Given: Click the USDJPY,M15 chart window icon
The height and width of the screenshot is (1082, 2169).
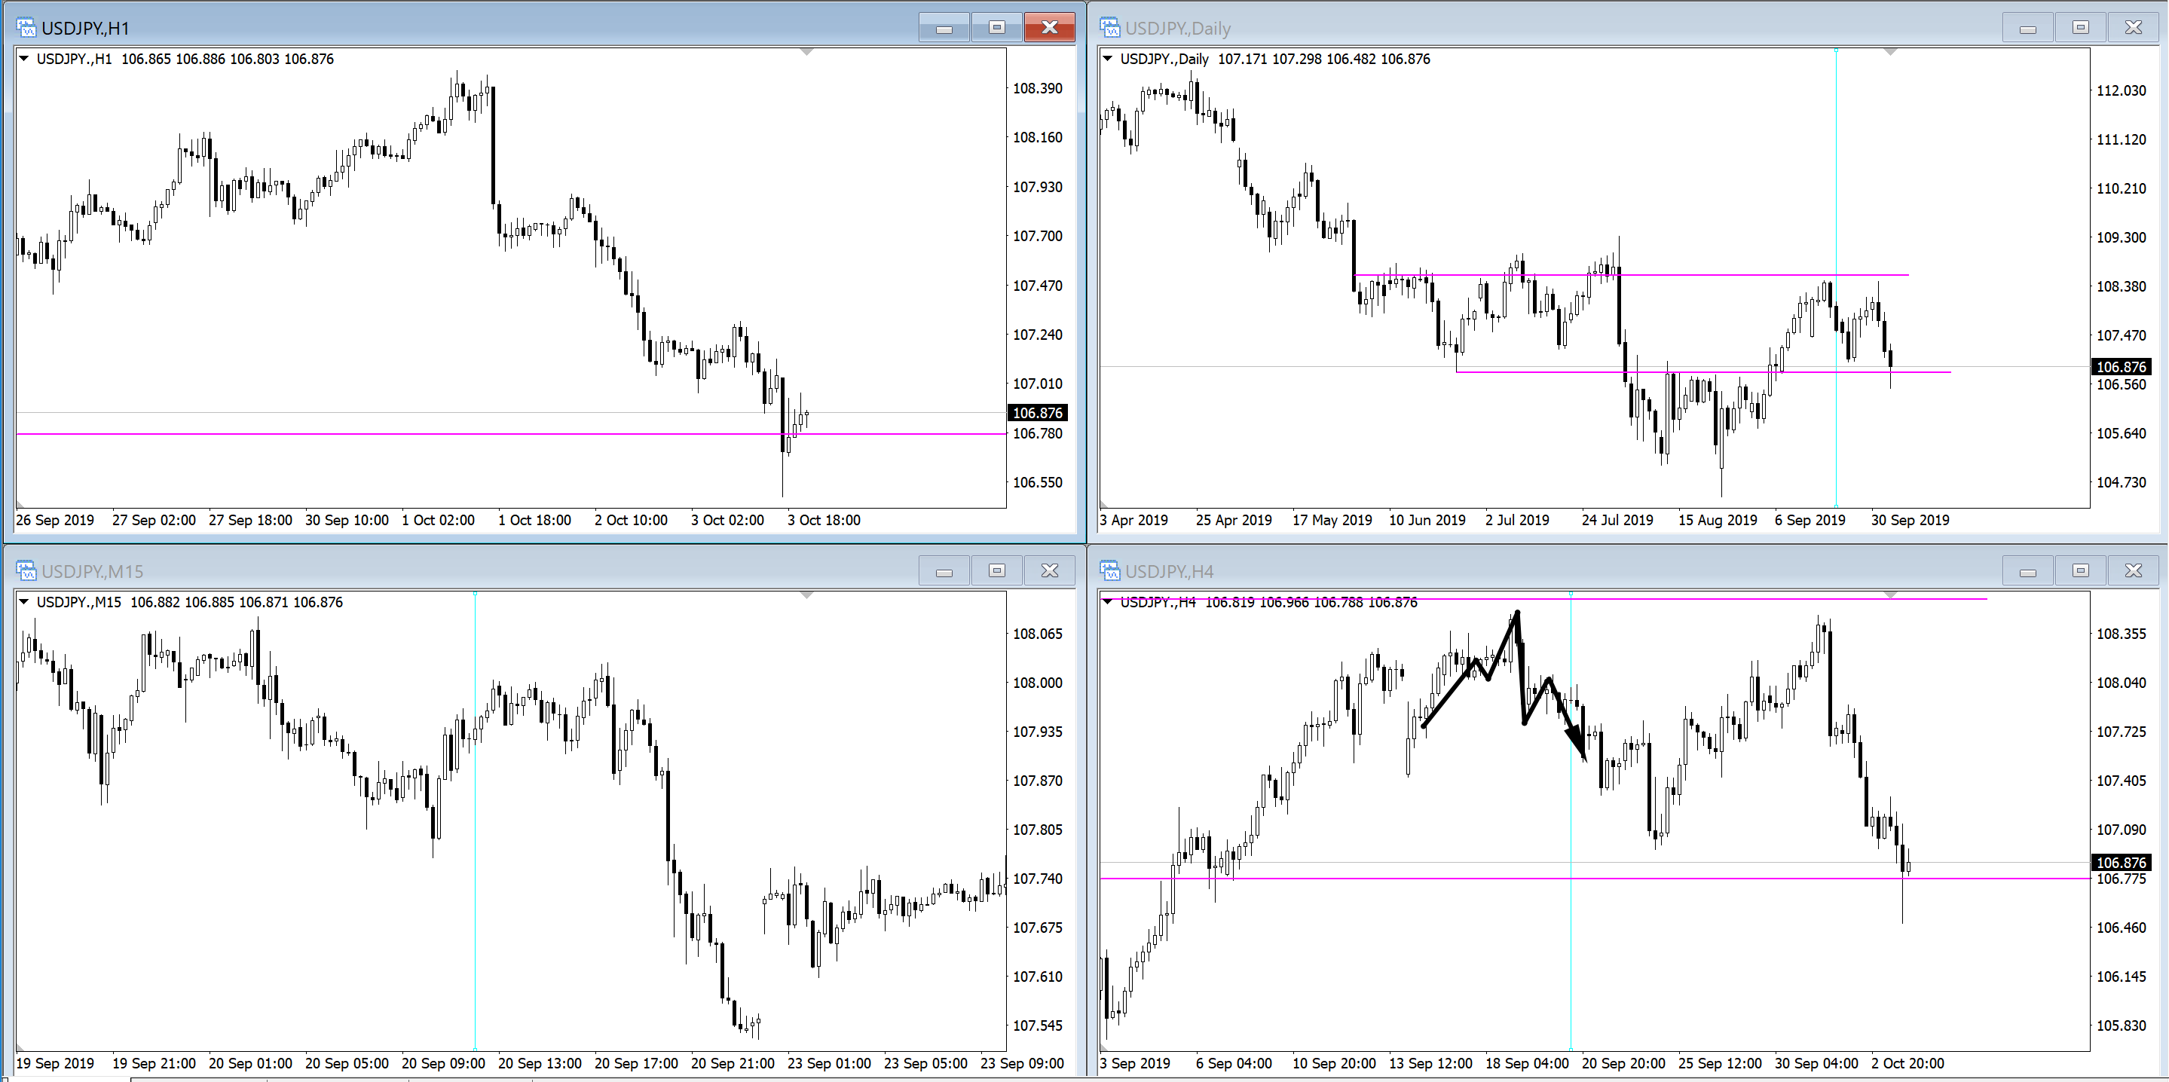Looking at the screenshot, I should point(26,571).
